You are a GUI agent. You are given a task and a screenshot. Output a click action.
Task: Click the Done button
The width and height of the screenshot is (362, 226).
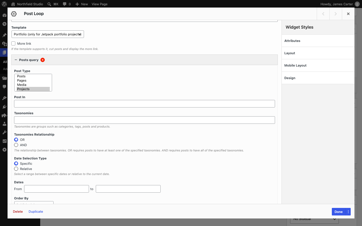pos(339,212)
